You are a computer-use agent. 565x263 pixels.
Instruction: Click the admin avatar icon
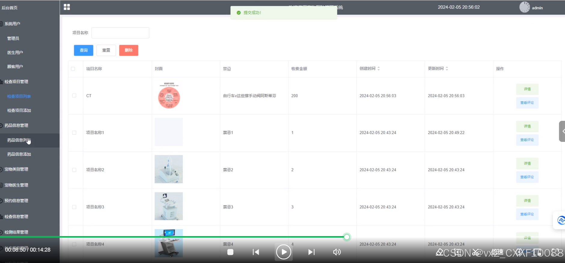[x=524, y=7]
